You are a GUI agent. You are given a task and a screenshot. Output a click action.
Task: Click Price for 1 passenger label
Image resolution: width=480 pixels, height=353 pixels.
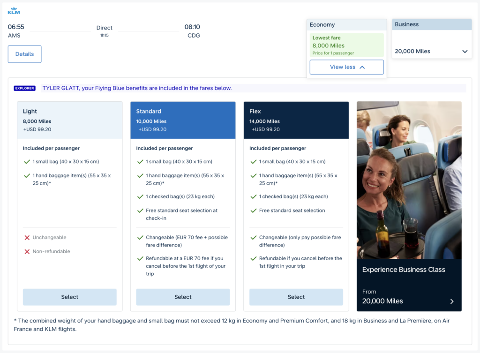333,53
